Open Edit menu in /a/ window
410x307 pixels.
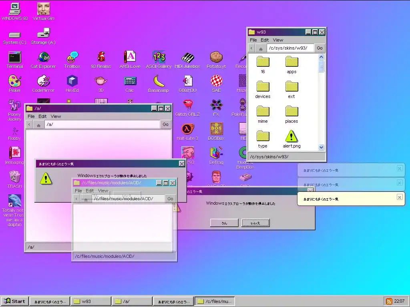point(42,116)
